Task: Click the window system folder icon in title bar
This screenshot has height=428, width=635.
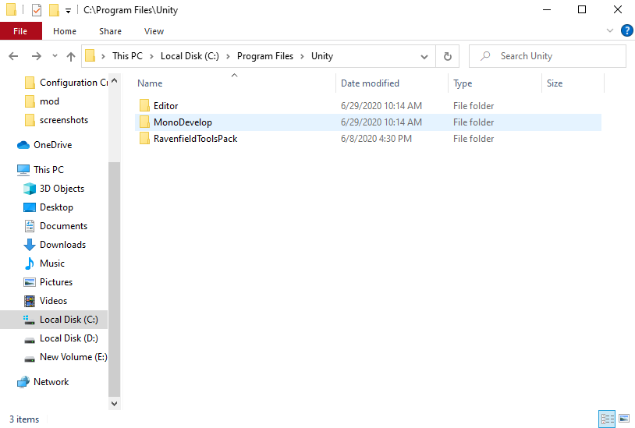Action: click(x=12, y=9)
